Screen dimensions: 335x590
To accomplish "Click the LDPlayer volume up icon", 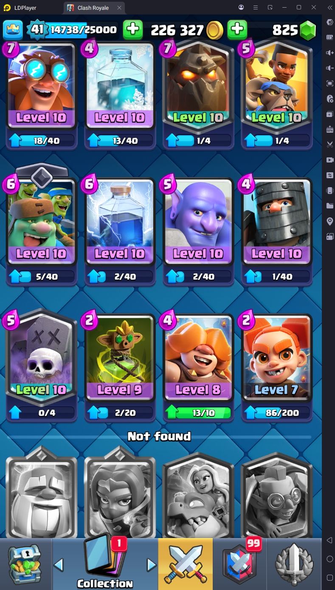I will (329, 53).
